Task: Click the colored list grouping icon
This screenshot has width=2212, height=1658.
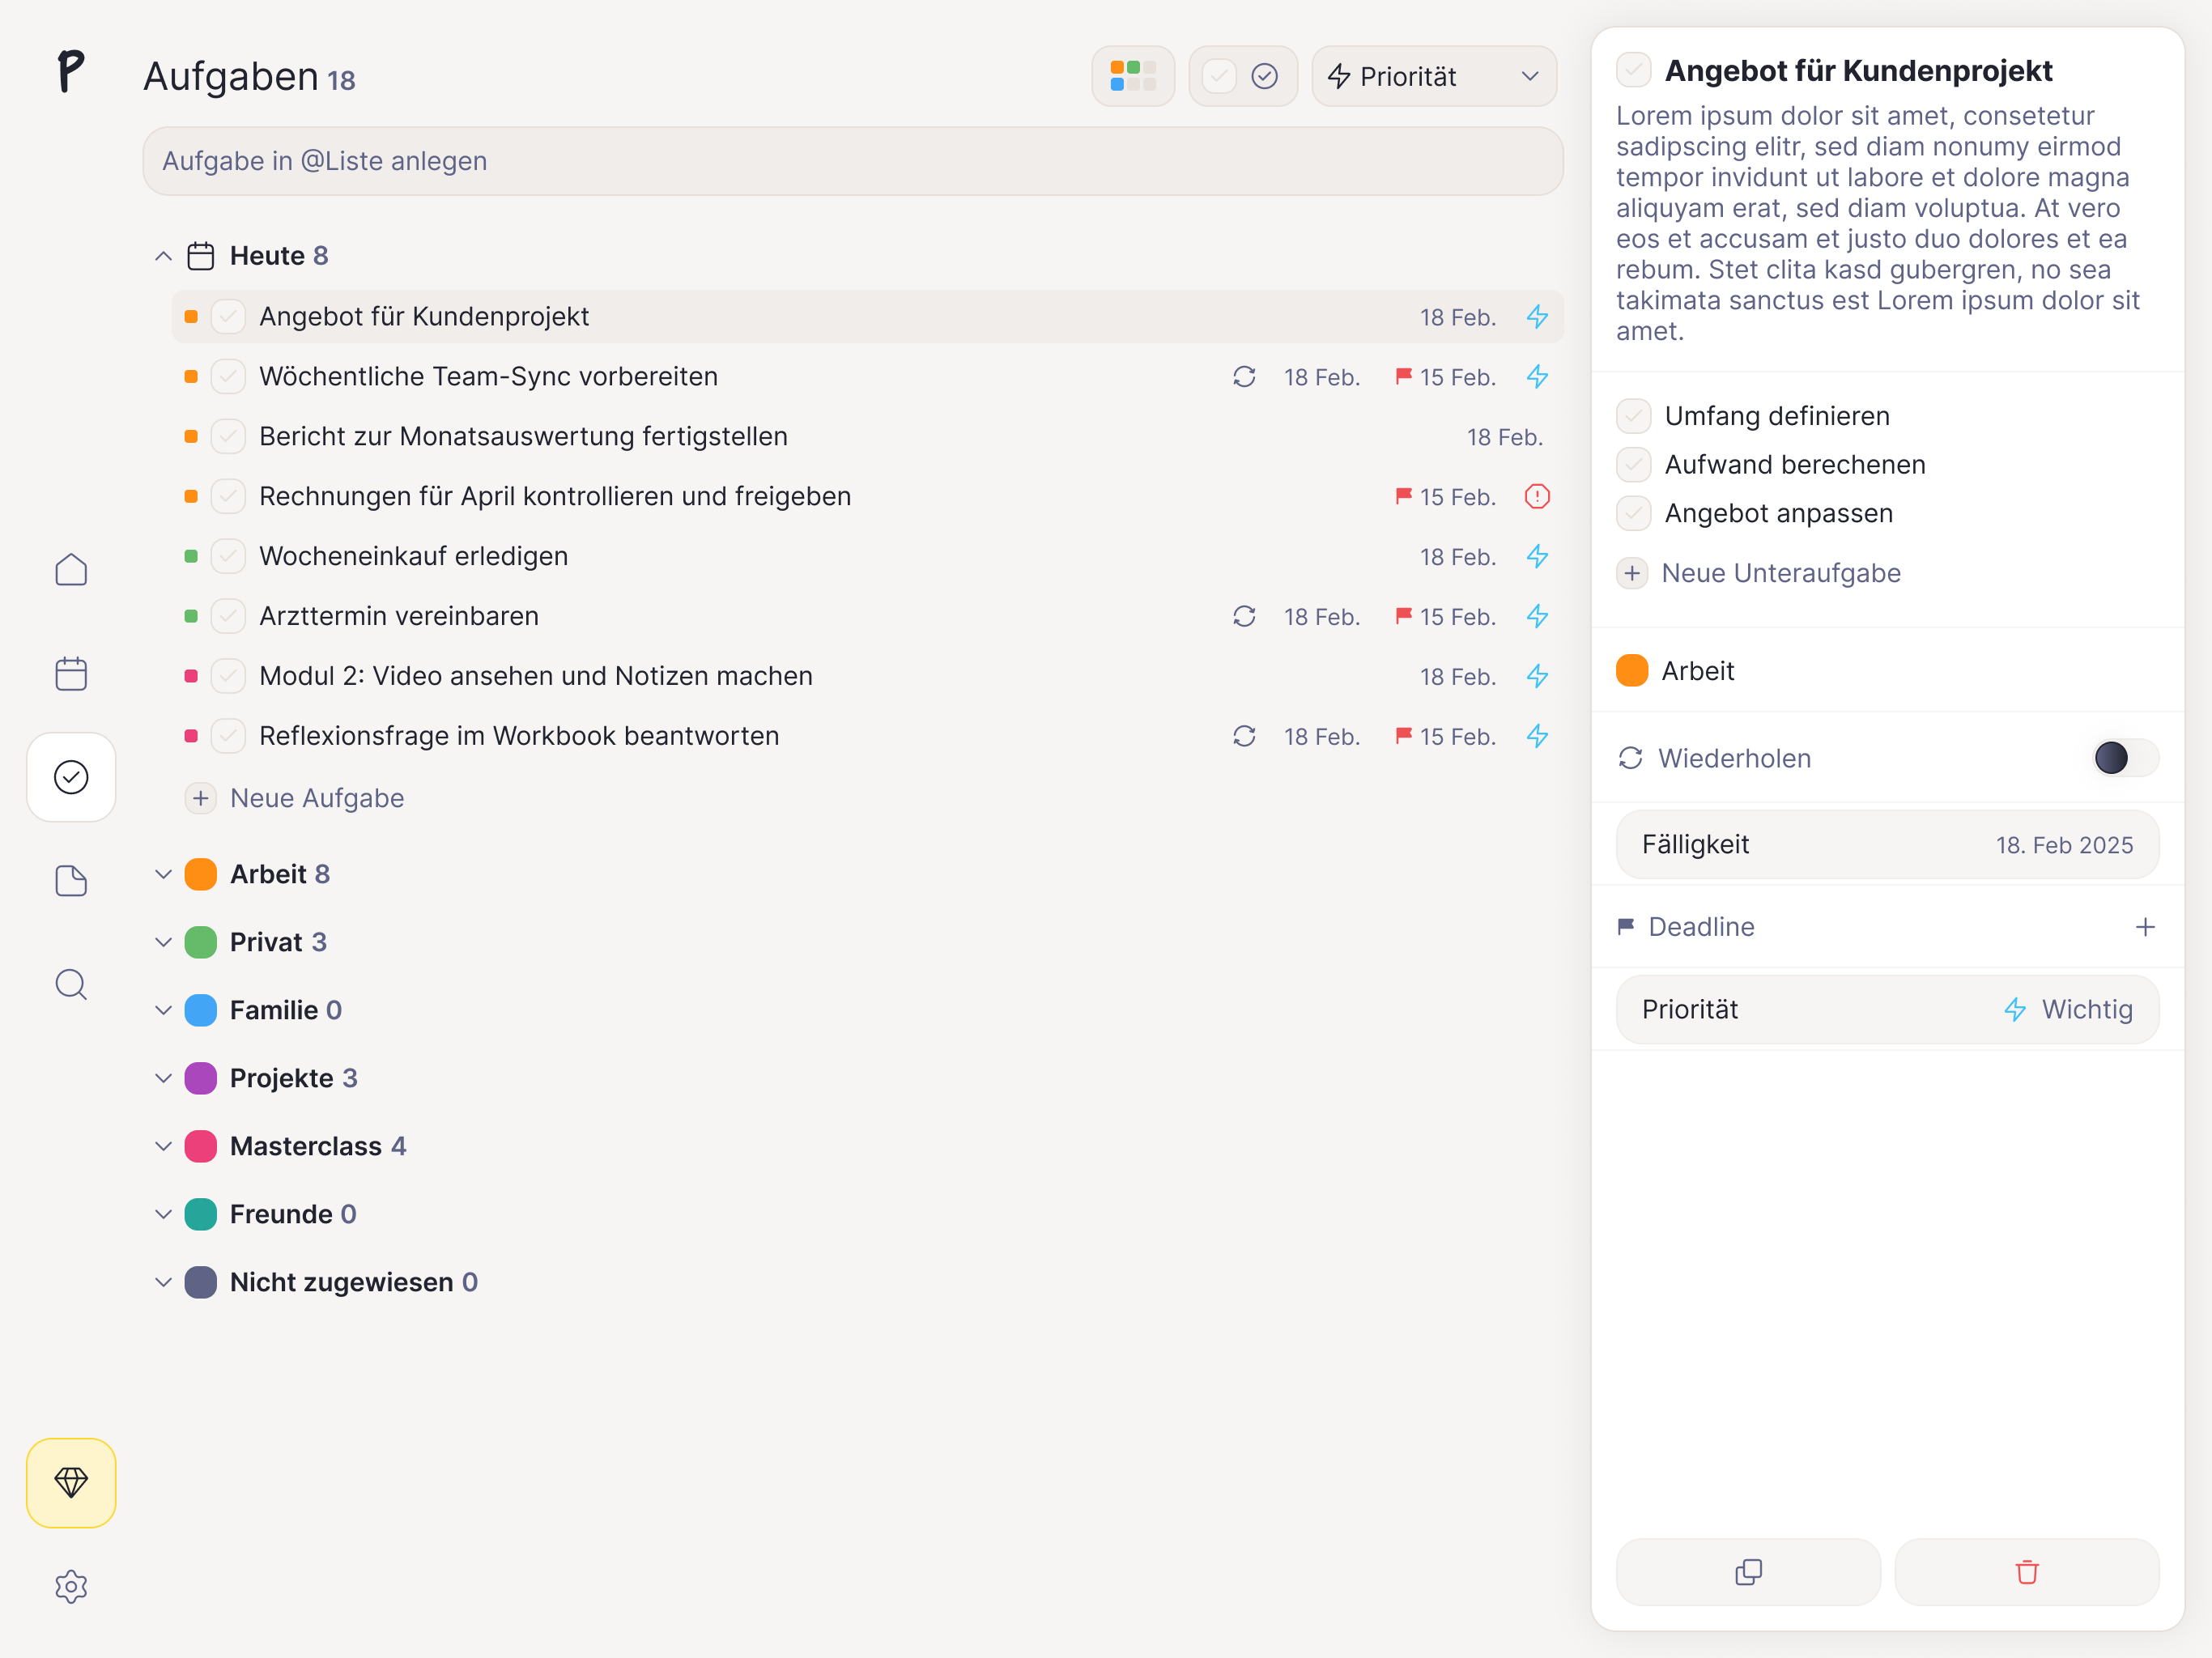Action: click(1133, 76)
